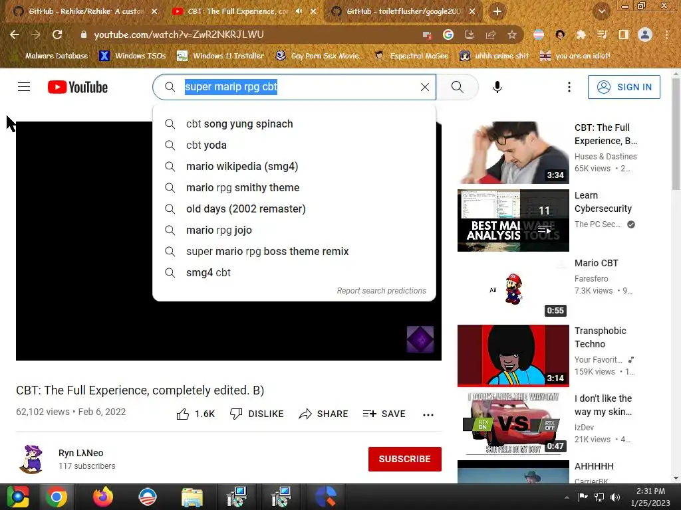Click Chrome icon in the taskbar
The width and height of the screenshot is (681, 510).
point(57,497)
